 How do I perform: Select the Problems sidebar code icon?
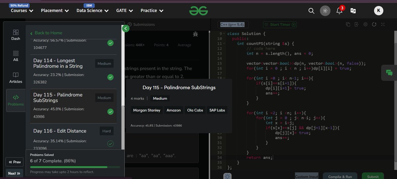click(16, 97)
